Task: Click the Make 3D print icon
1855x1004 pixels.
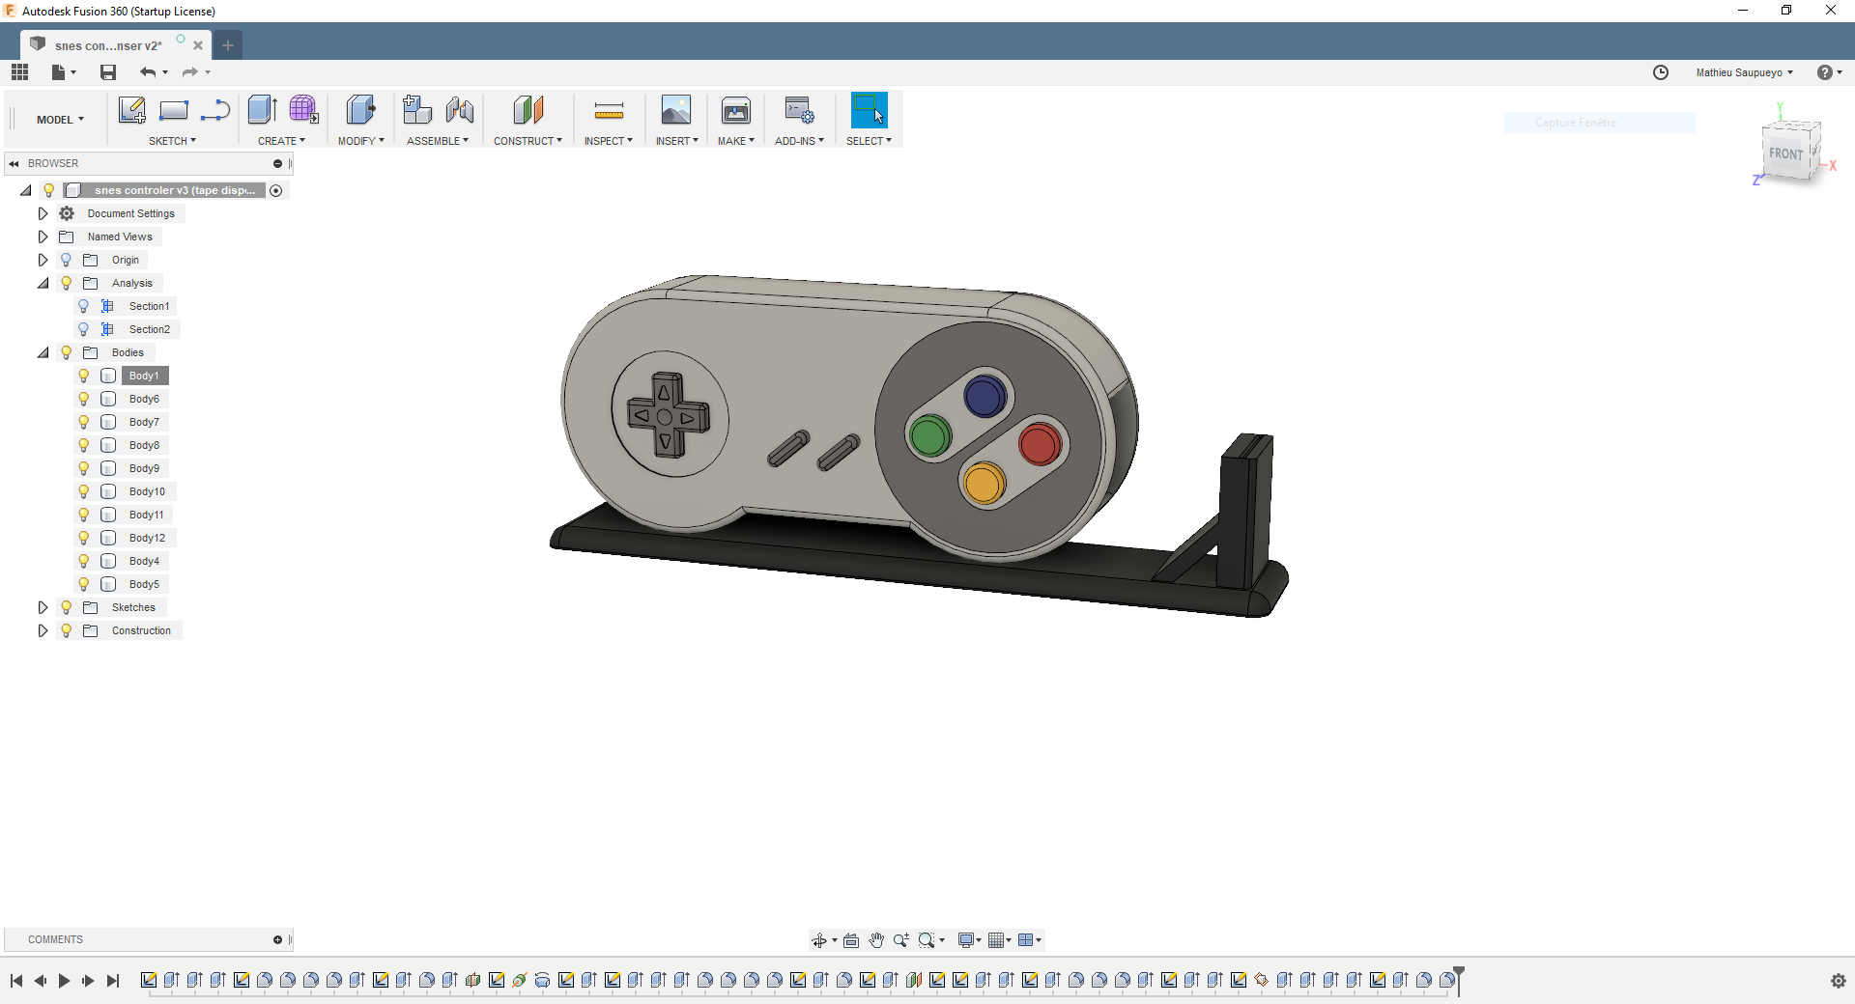Action: coord(736,110)
